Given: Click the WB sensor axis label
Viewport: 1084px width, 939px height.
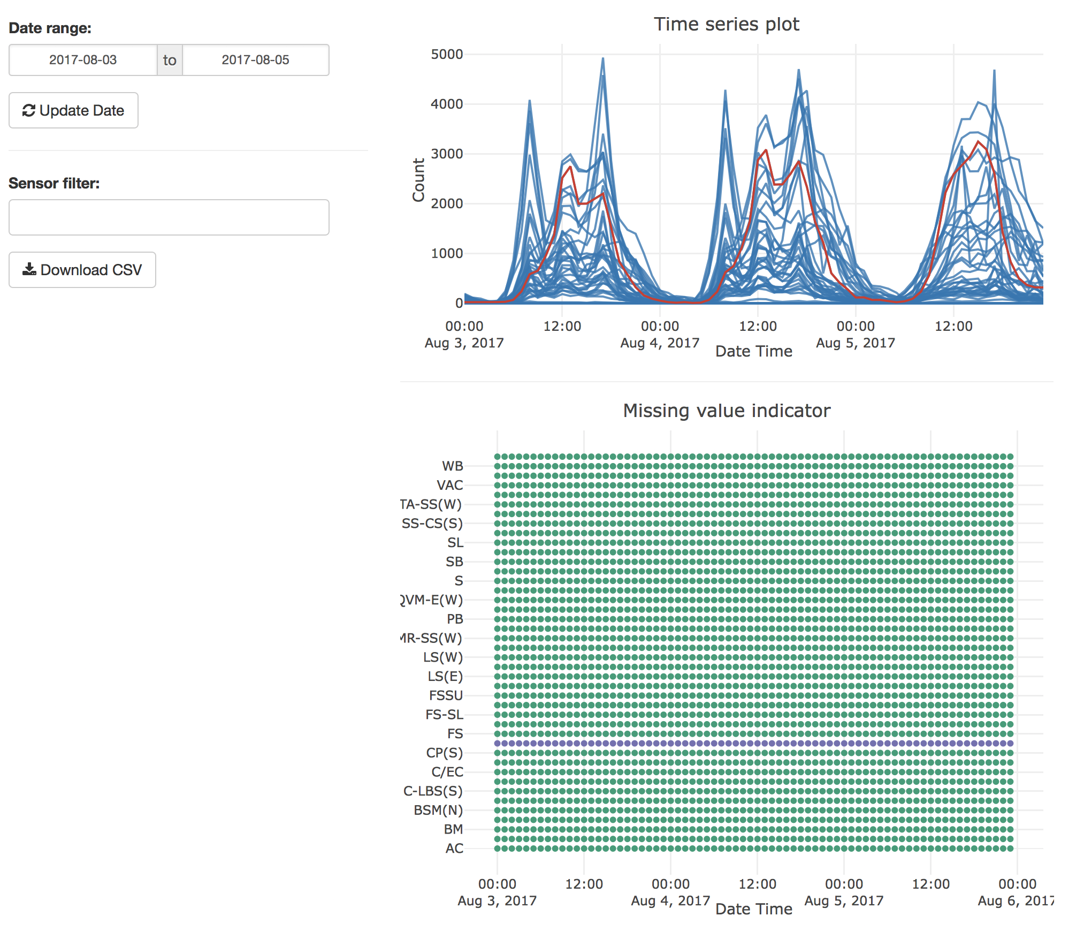Looking at the screenshot, I should pyautogui.click(x=452, y=466).
